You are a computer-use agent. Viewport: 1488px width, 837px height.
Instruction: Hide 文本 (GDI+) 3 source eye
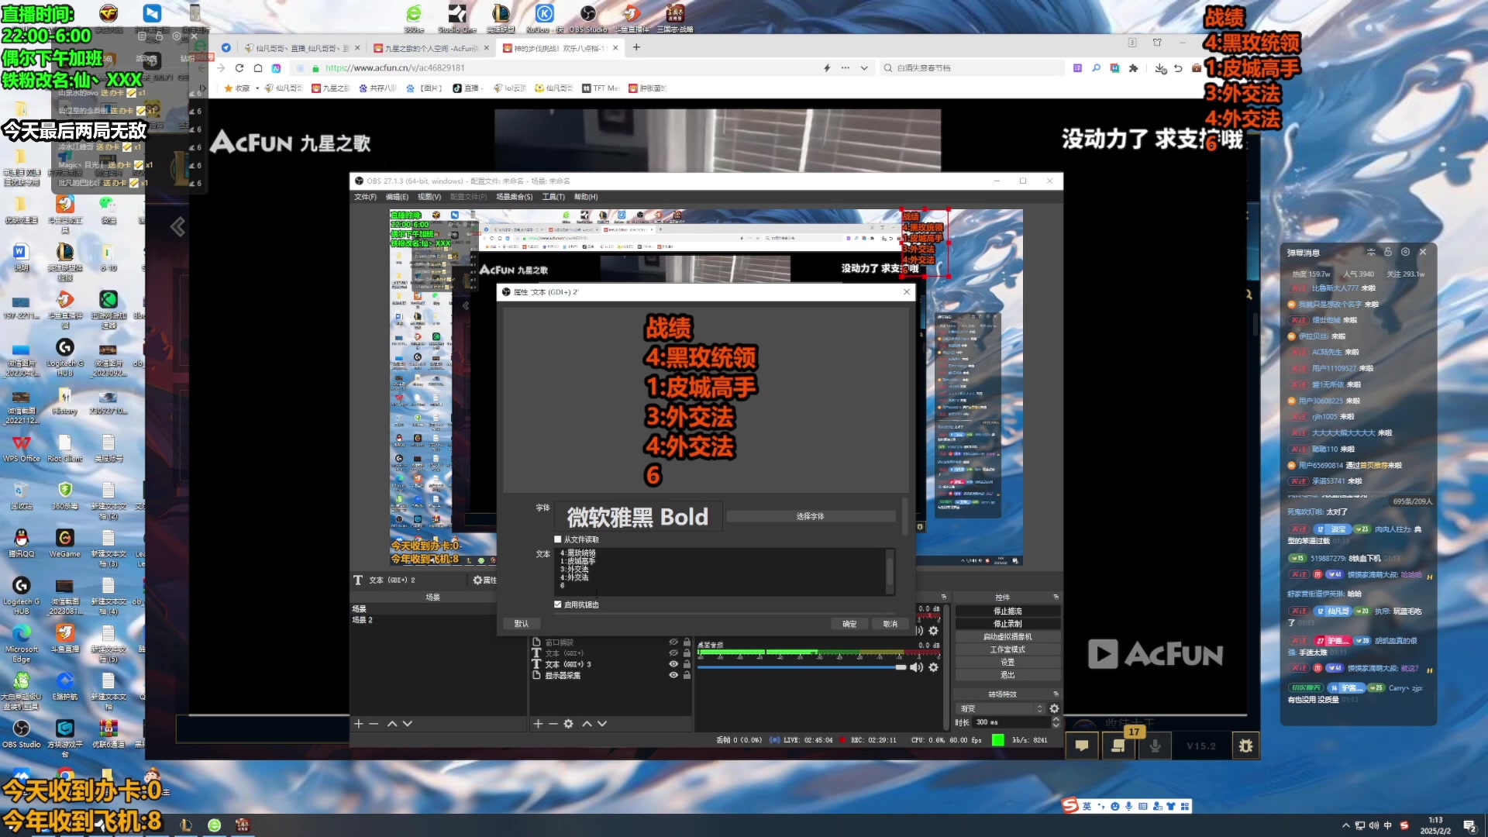pyautogui.click(x=673, y=664)
